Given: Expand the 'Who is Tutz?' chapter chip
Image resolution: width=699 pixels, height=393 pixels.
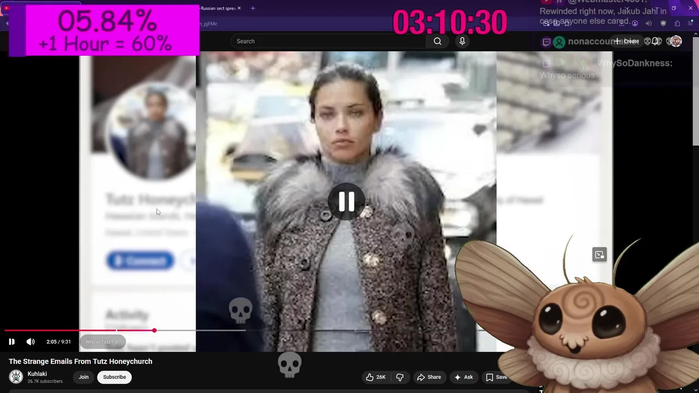Looking at the screenshot, I should point(102,342).
